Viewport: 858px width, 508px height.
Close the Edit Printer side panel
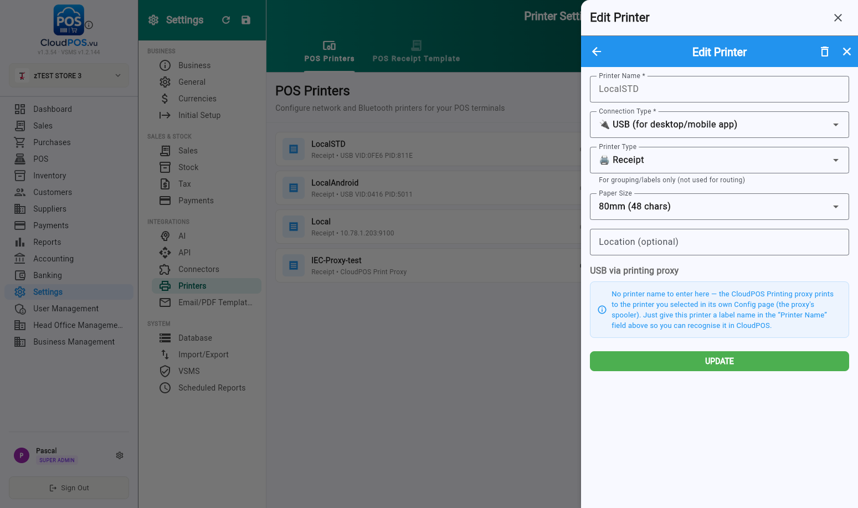point(838,18)
